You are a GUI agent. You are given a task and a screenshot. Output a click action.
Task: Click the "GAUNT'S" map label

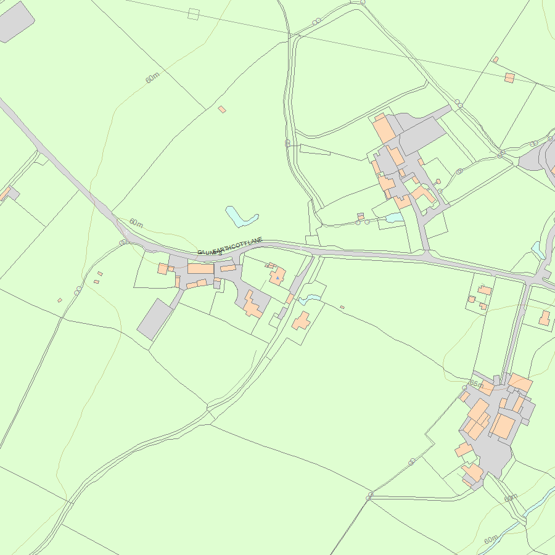(x=210, y=253)
